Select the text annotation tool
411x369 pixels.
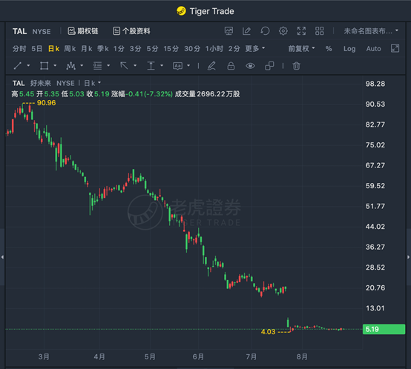point(177,66)
